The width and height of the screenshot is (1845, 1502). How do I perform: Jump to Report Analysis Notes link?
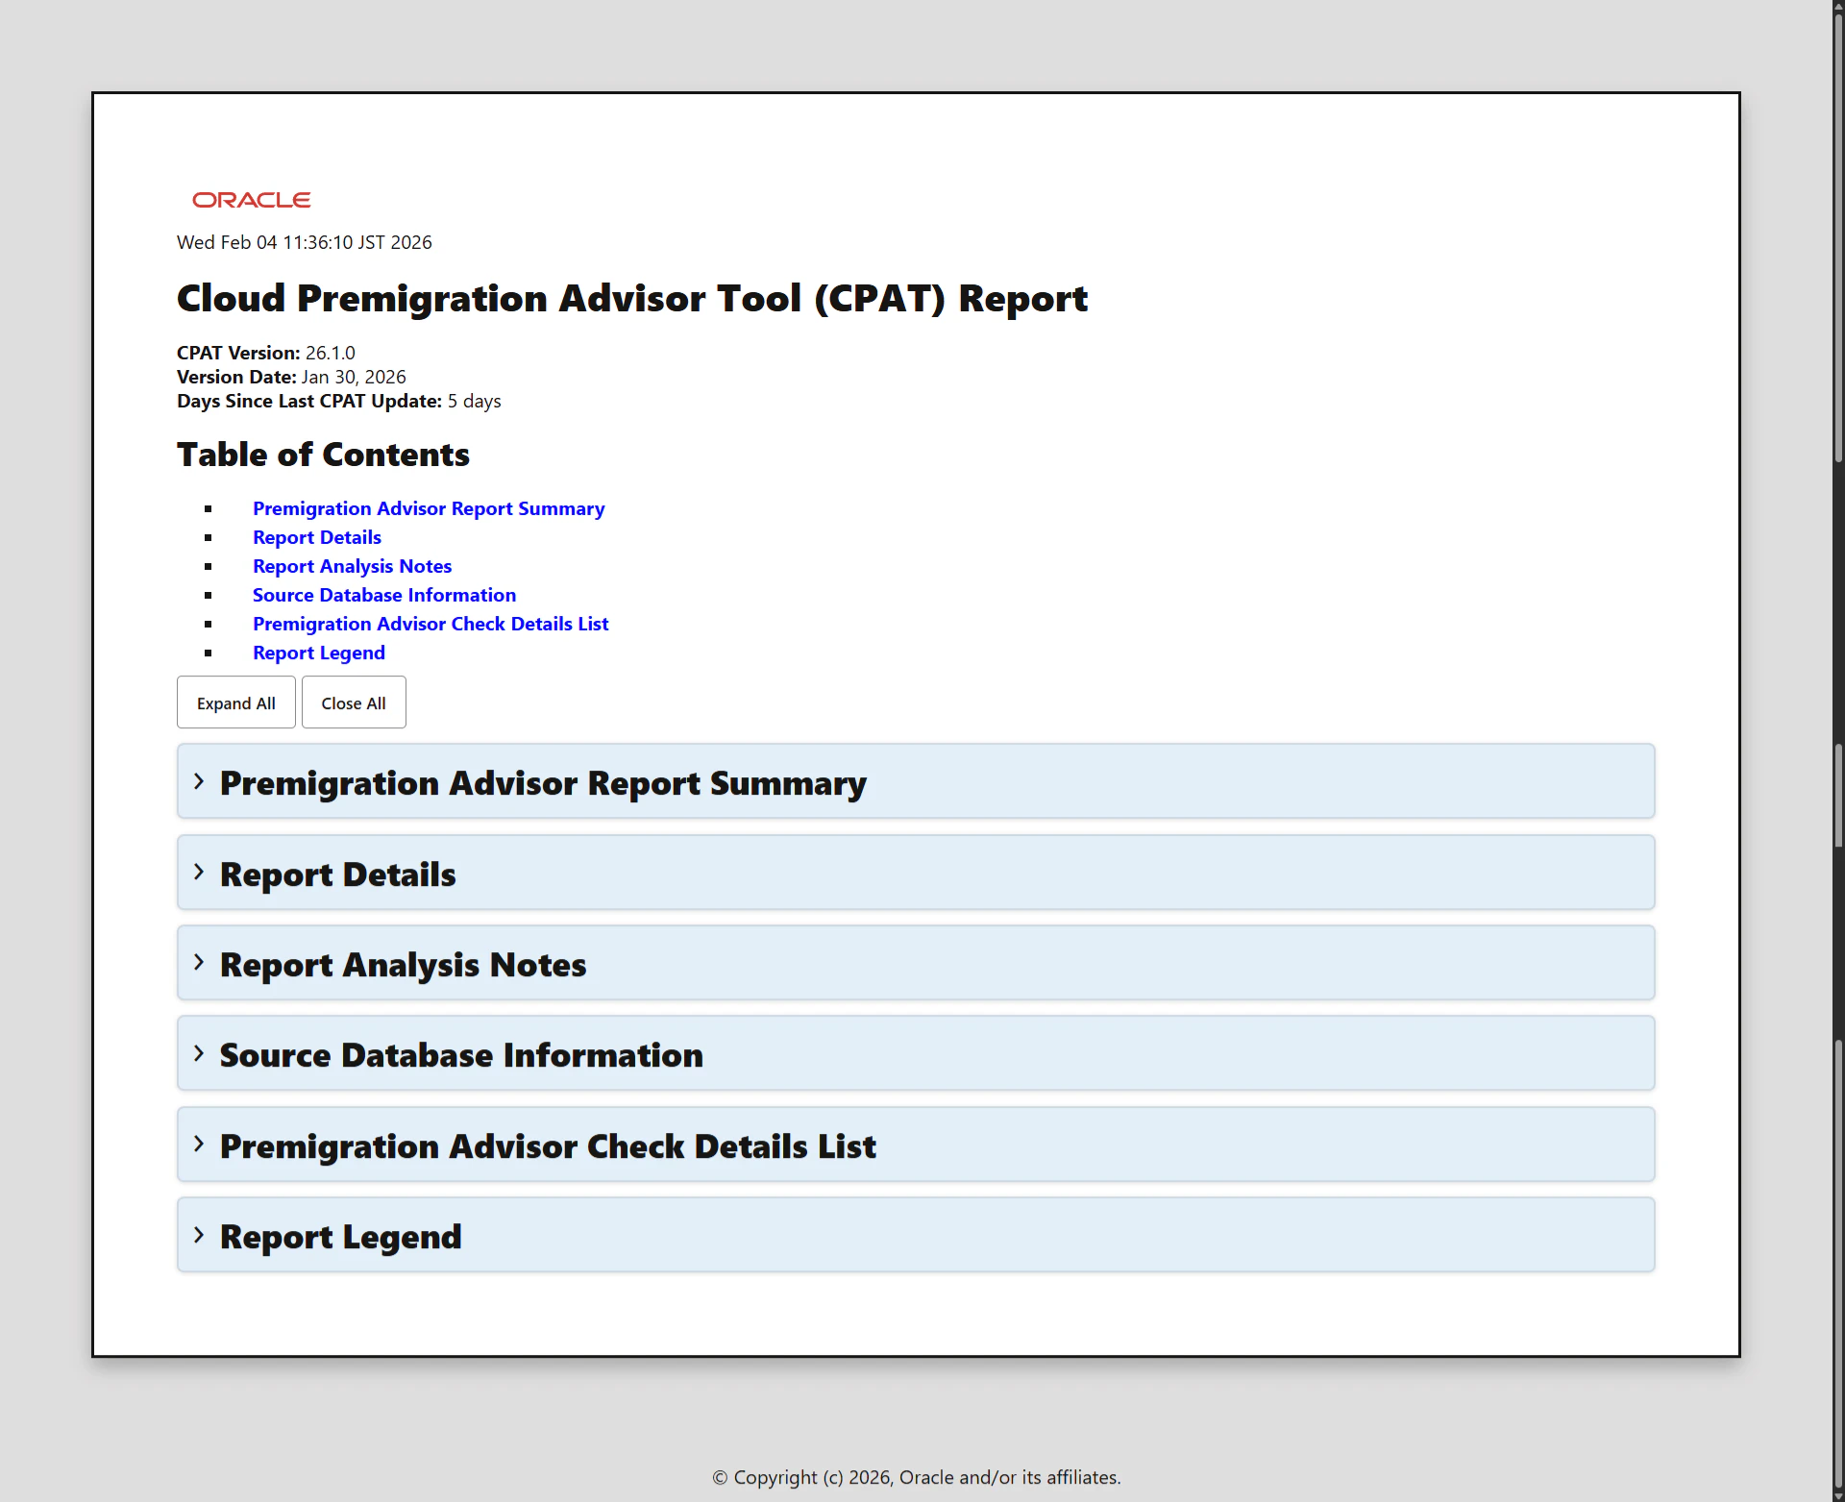pyautogui.click(x=352, y=566)
